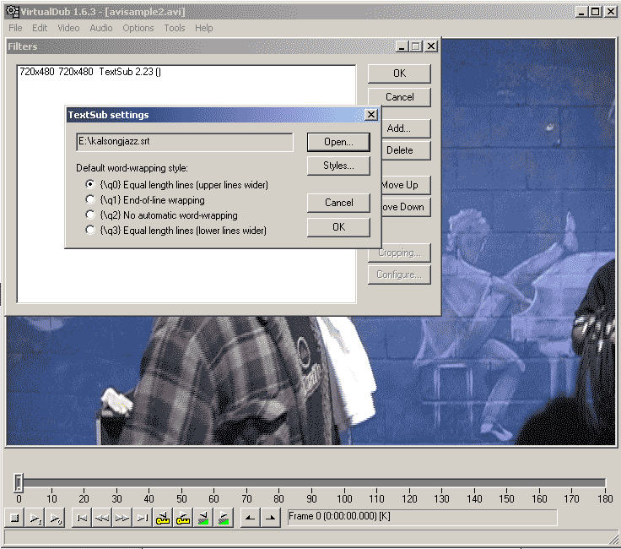This screenshot has height=549, width=621.
Task: Go to previous scene change
Action: 203,518
